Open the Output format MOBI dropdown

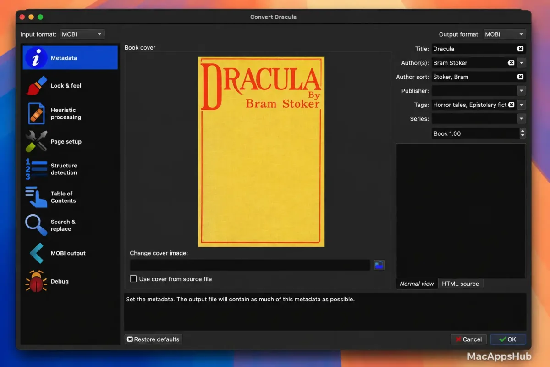505,34
